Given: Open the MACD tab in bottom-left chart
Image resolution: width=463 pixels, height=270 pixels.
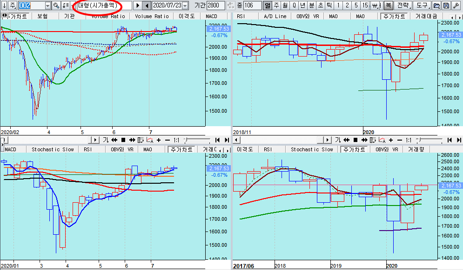Looking at the screenshot, I should pos(10,149).
